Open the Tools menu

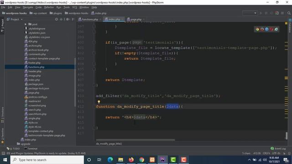pyautogui.click(x=67, y=7)
